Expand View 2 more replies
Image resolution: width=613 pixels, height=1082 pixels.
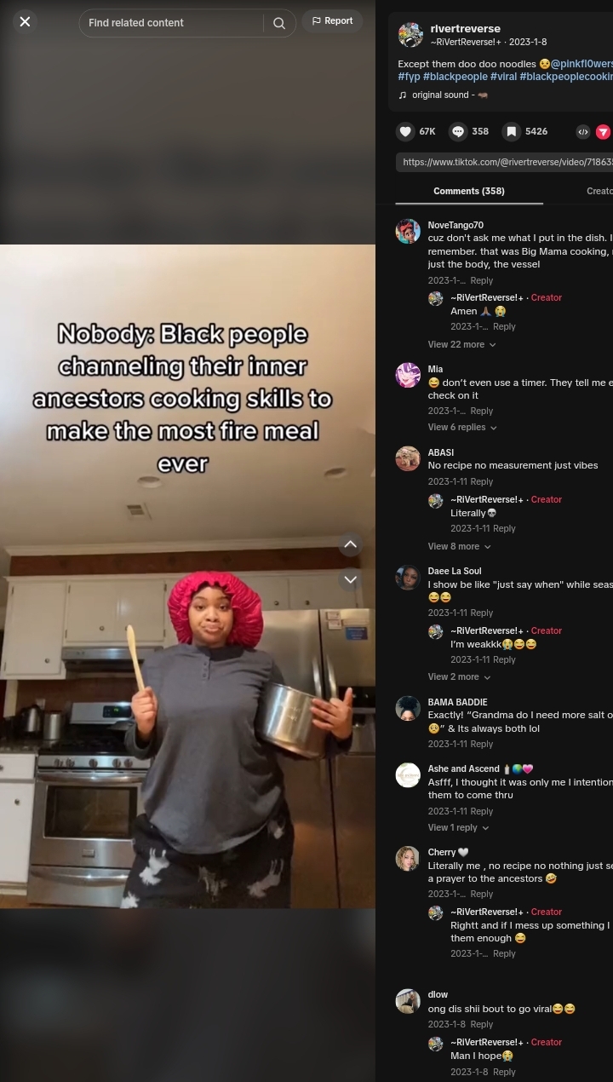point(459,676)
